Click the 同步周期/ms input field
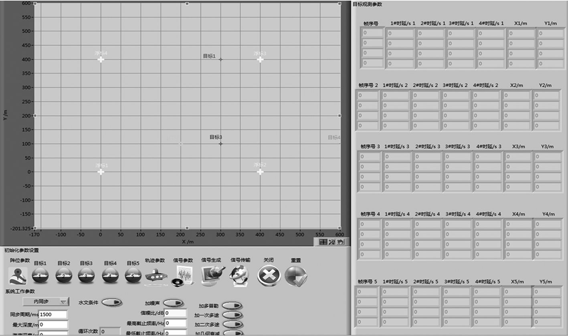Screen dimensions: 568x336 coord(53,314)
